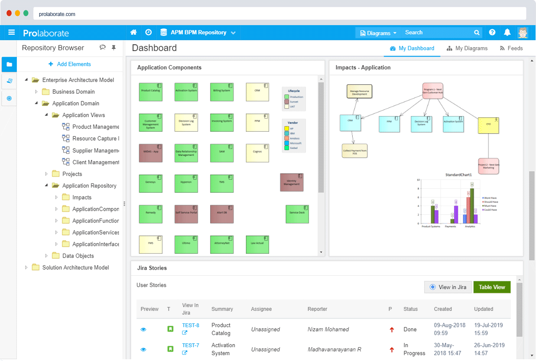Image resolution: width=536 pixels, height=361 pixels.
Task: Click the repository database icon
Action: [163, 32]
